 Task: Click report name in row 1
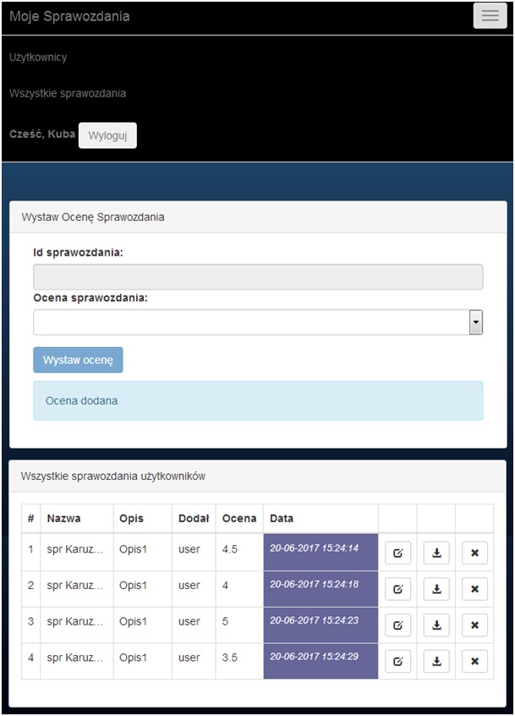tap(75, 549)
